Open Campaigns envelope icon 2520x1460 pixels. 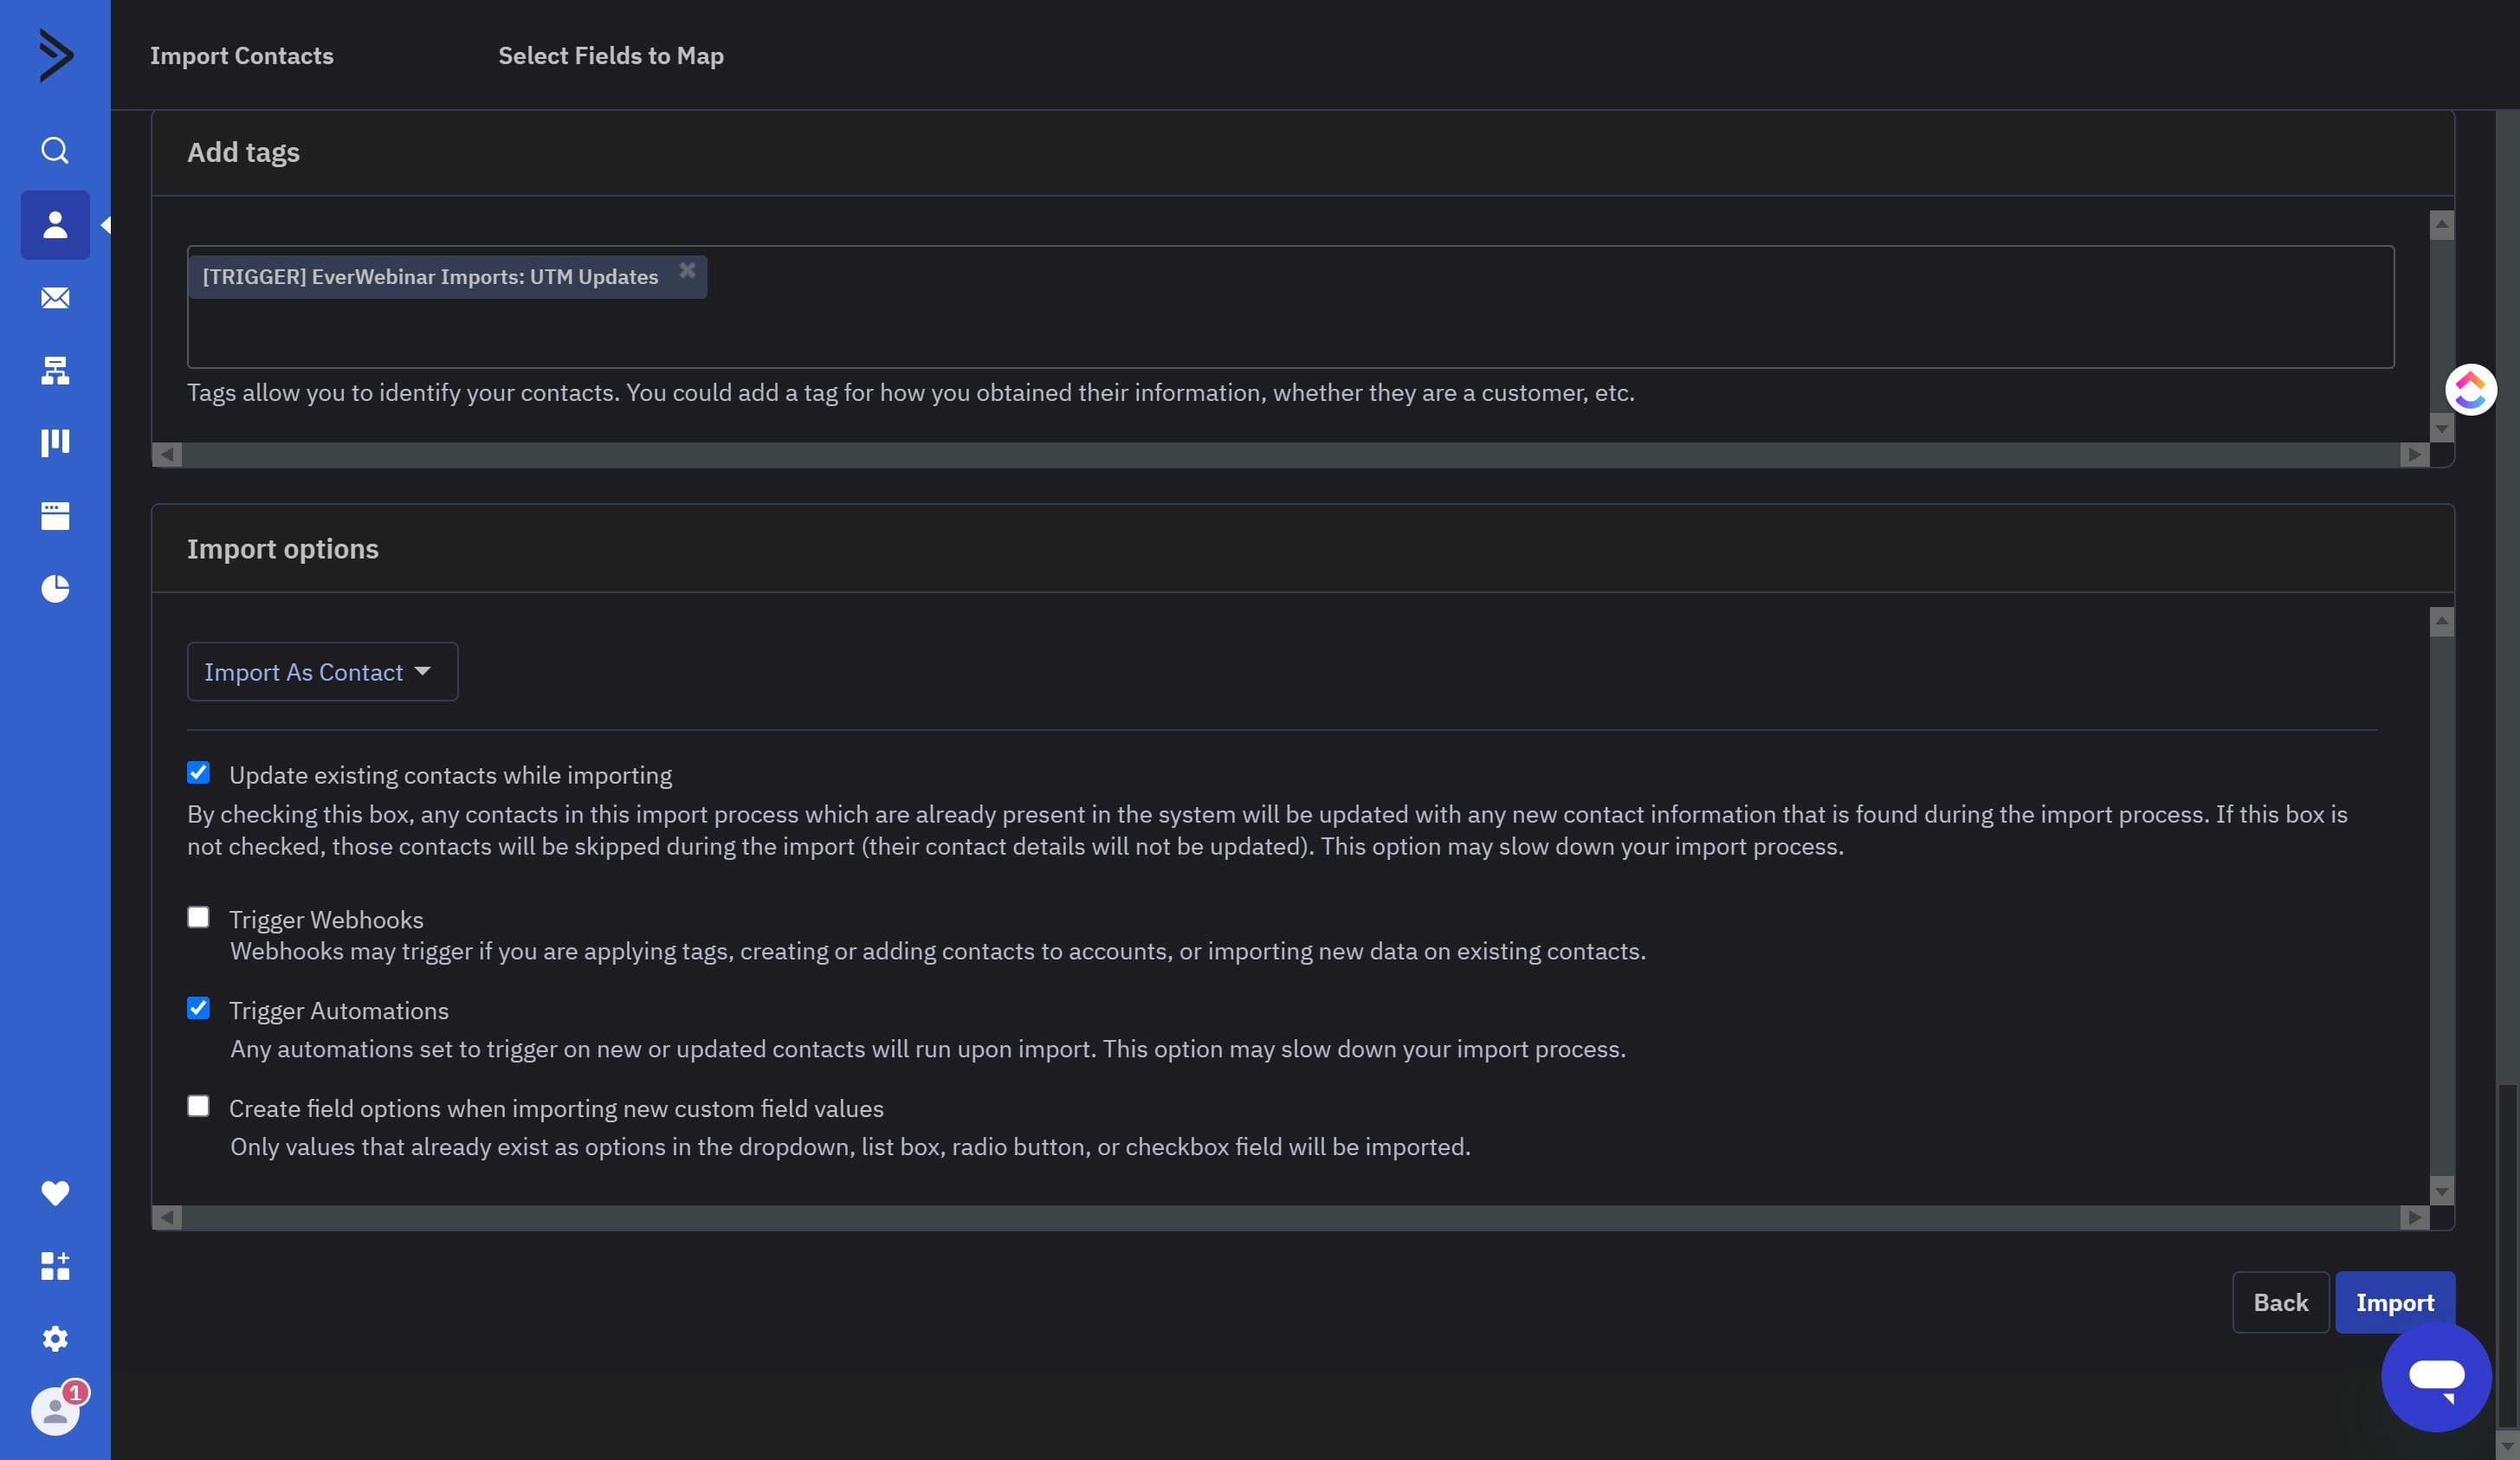click(55, 298)
